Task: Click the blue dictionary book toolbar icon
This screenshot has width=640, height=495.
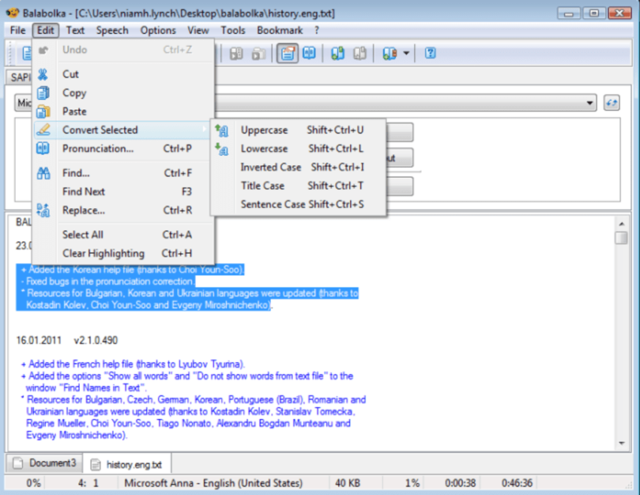Action: point(309,53)
